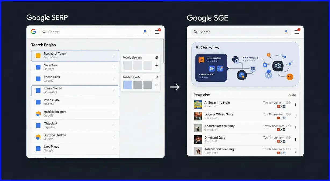The height and width of the screenshot is (181, 330).
Task: Click the plus button in the People also ask panel
Action: coord(156,66)
